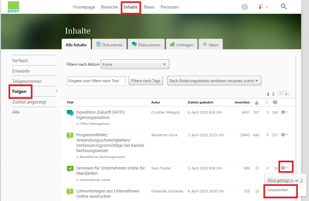Open the notifications counter badge

pyautogui.click(x=244, y=7)
